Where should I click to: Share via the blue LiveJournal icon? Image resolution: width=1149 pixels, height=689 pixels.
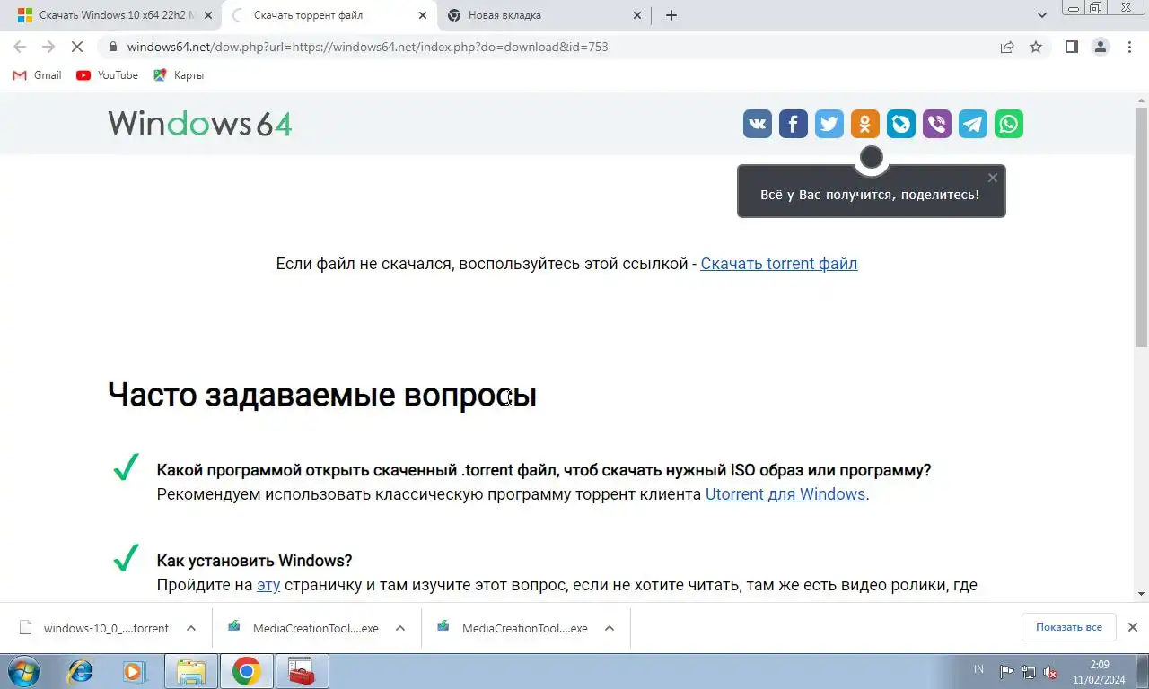901,124
